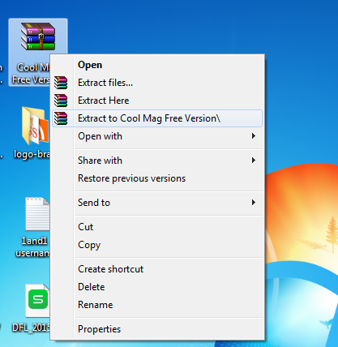Choose Open from the context menu
This screenshot has width=338, height=347.
[x=156, y=65]
